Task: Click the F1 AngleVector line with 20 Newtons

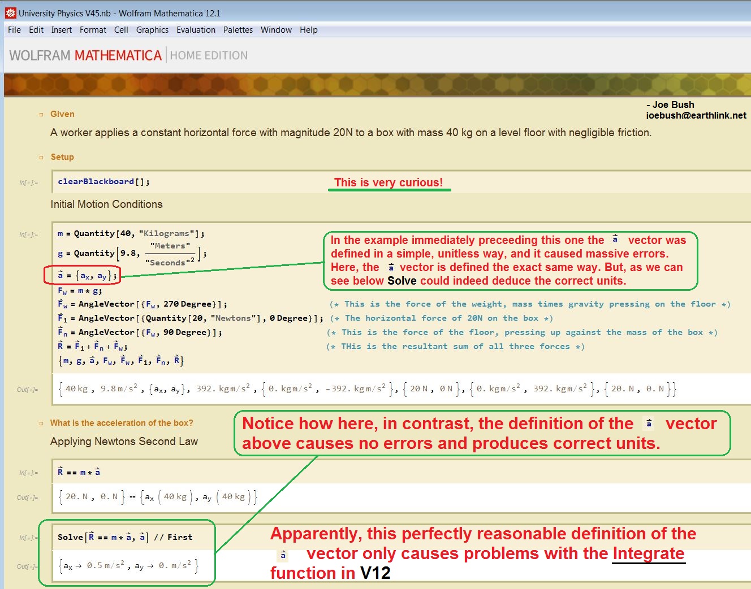Action: pos(190,318)
